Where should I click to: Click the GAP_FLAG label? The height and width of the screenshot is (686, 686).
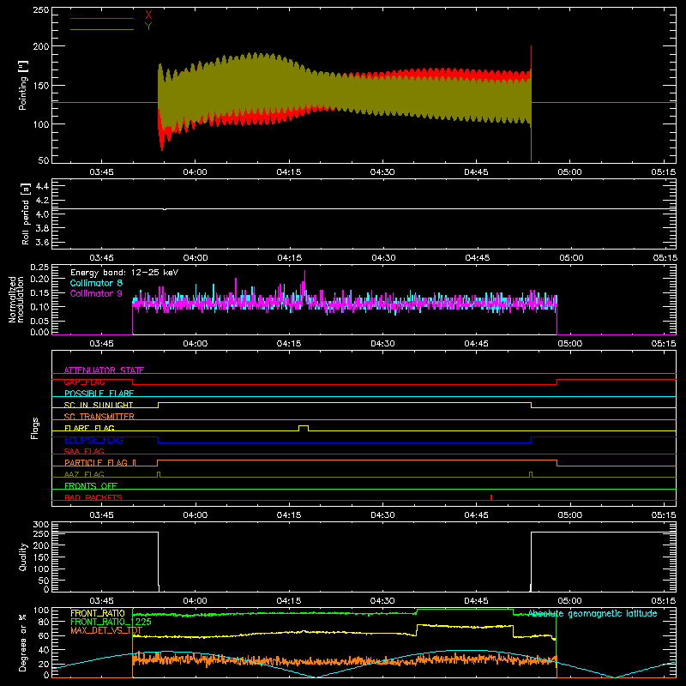tap(84, 382)
